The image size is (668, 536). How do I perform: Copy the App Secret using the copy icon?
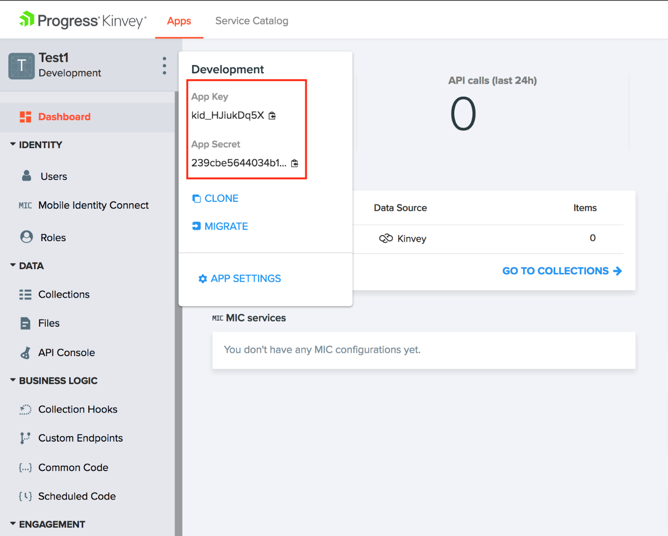click(295, 163)
